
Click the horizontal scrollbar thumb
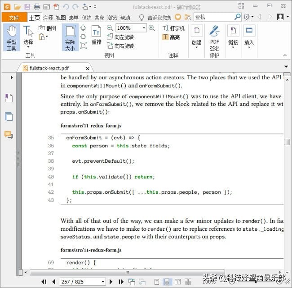pyautogui.click(x=127, y=272)
